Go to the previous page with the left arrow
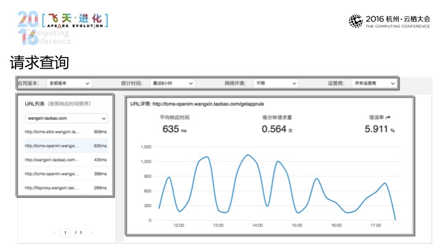Image resolution: width=447 pixels, height=251 pixels. pos(55,233)
